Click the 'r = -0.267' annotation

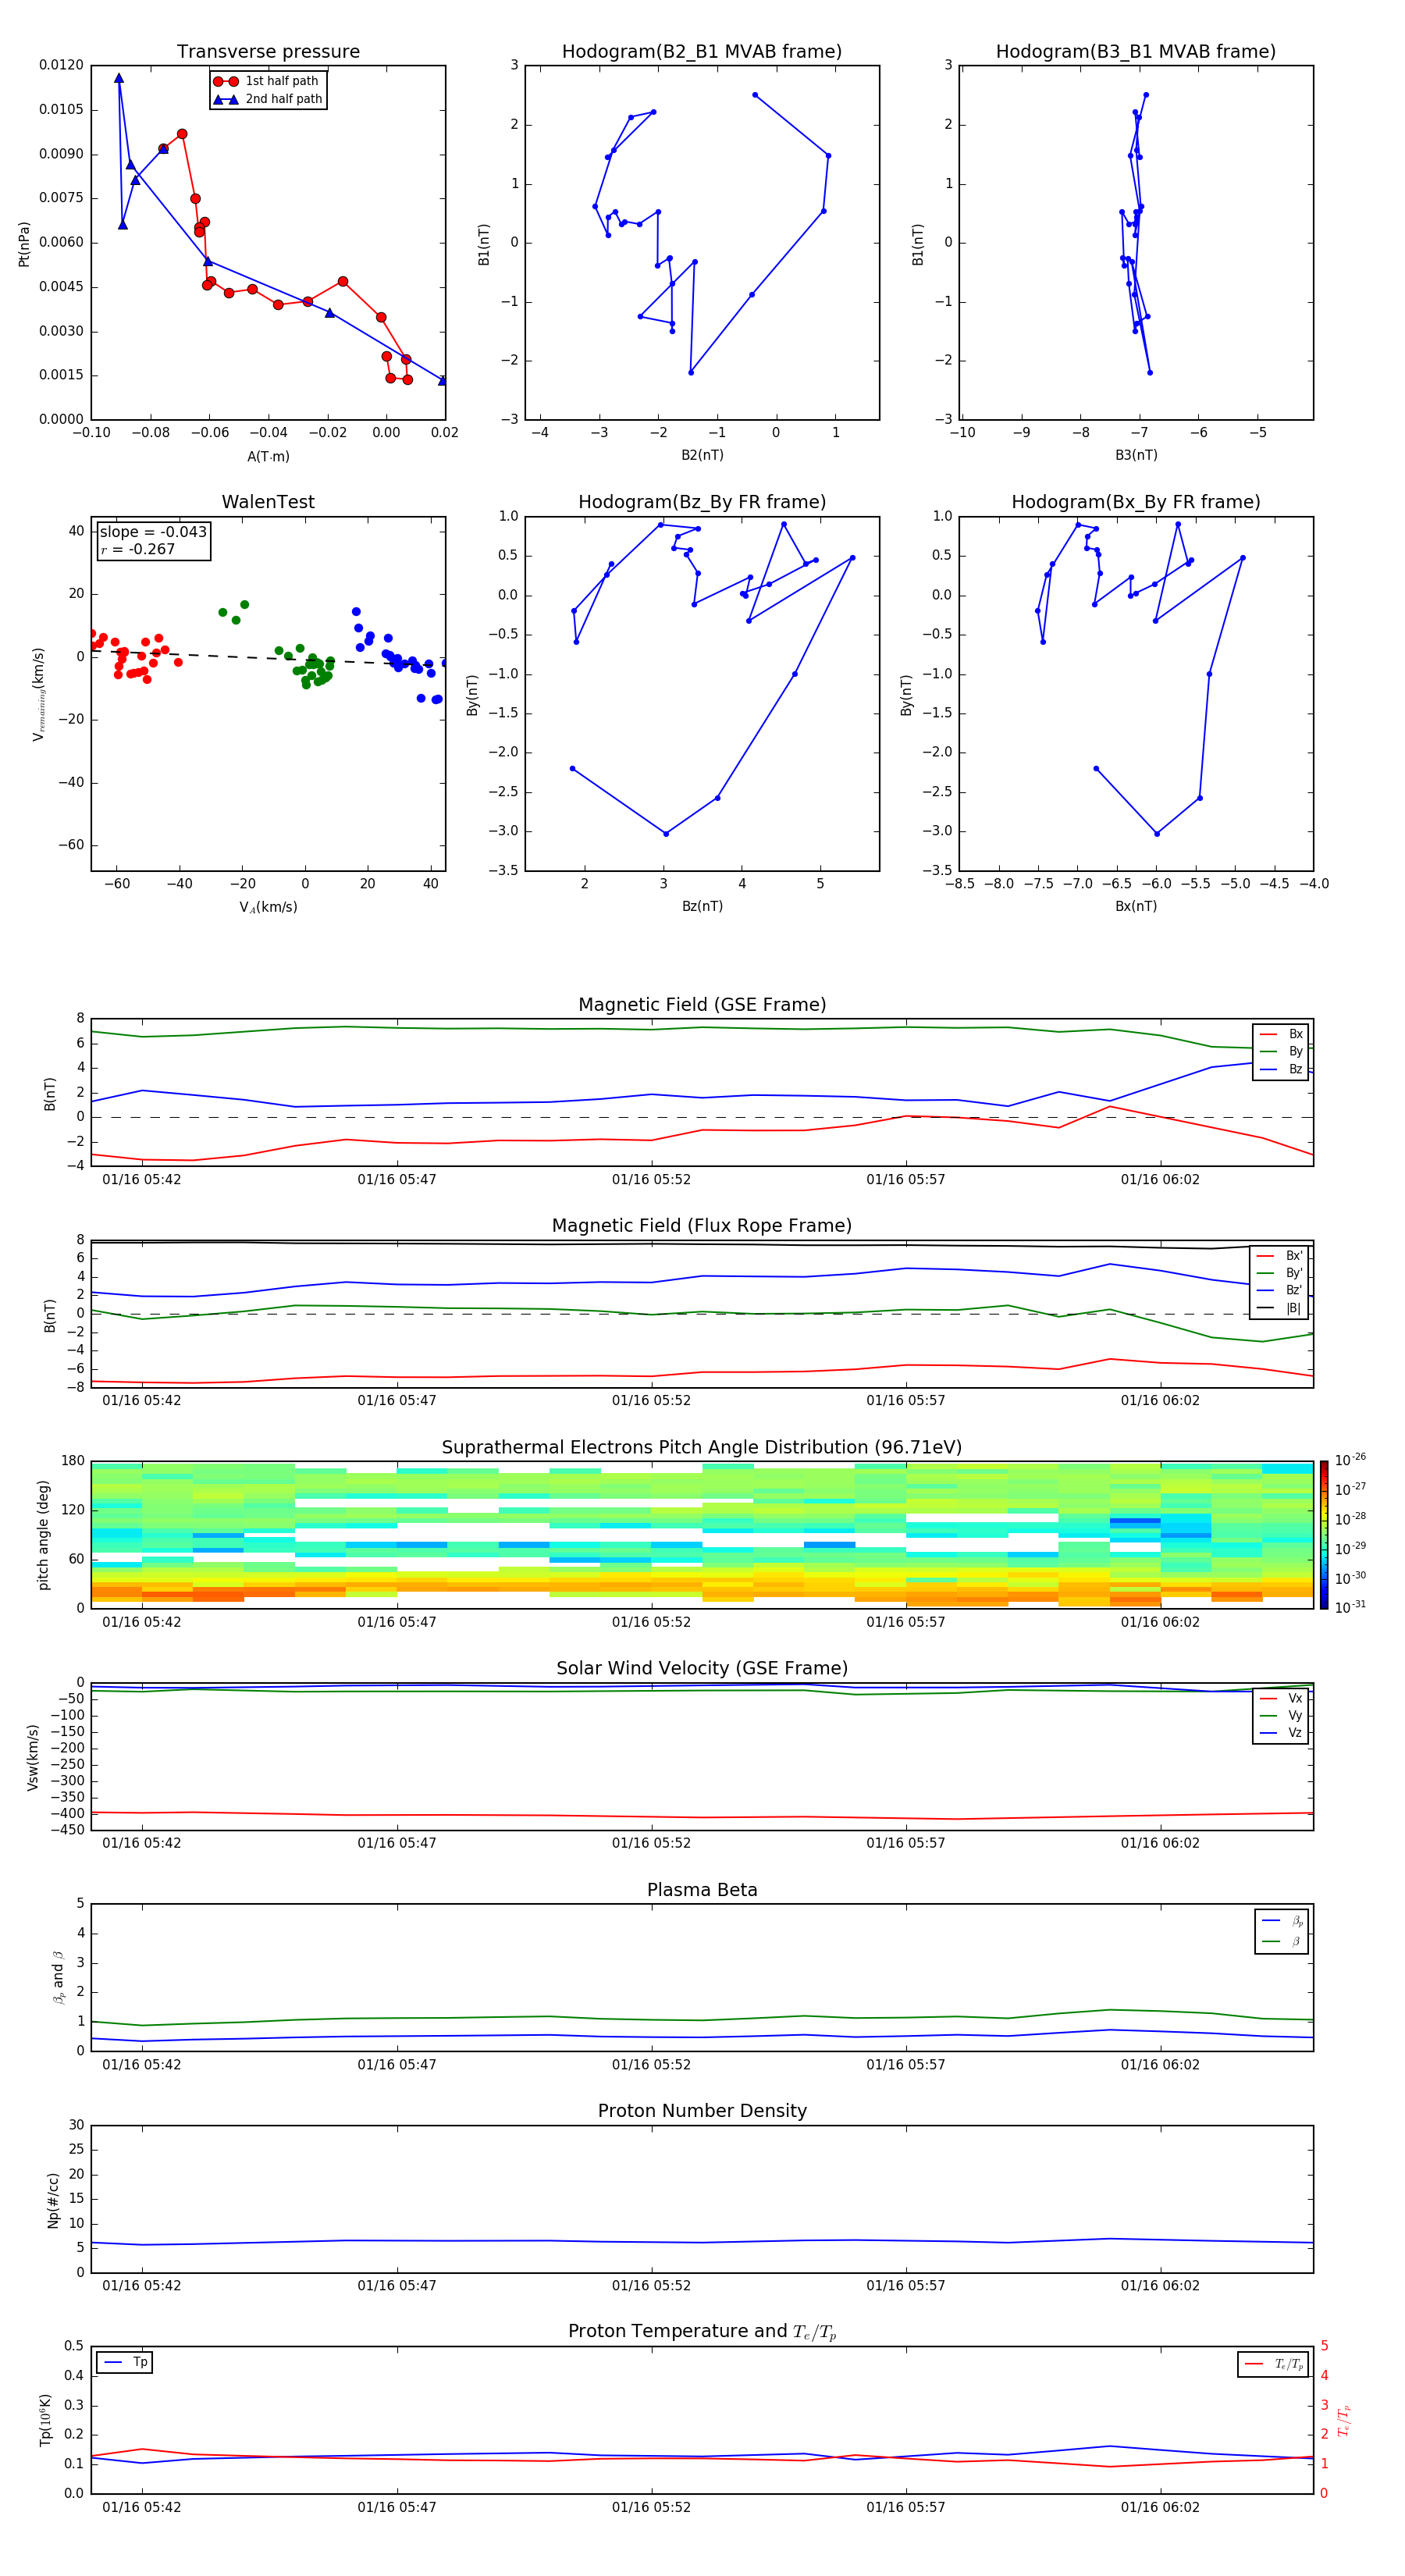point(138,549)
